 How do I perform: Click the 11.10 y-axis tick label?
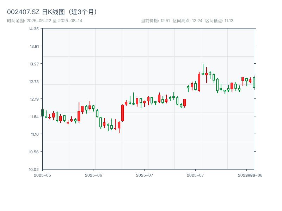coord(34,134)
